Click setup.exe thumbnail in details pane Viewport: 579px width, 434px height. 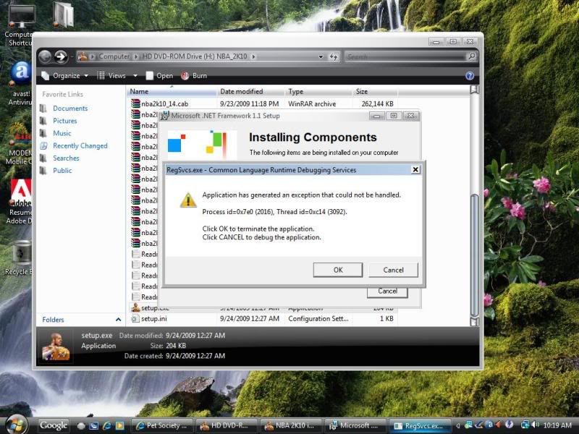(56, 346)
